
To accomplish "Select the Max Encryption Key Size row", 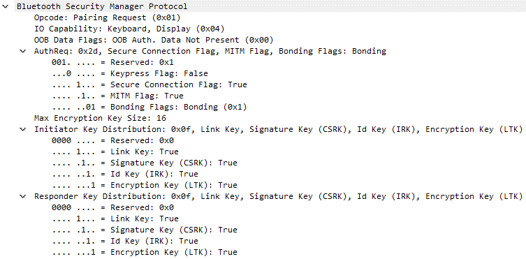I will tap(100, 118).
